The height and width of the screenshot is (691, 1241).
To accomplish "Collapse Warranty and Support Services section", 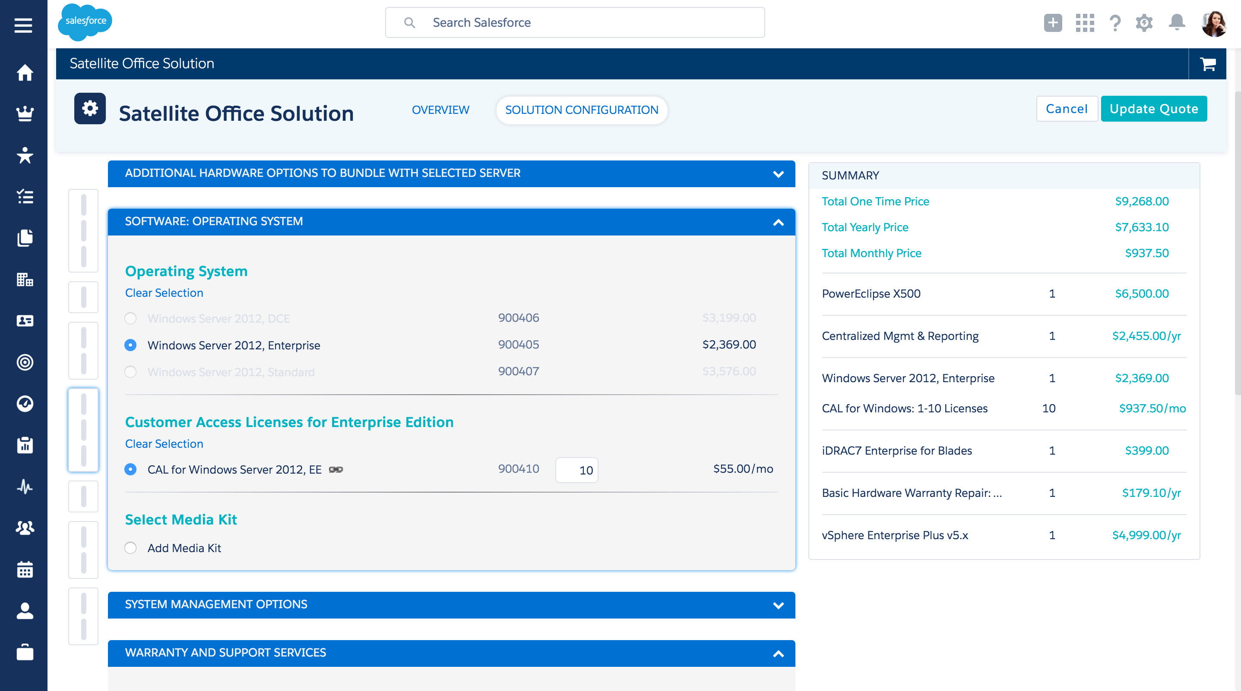I will coord(451,653).
